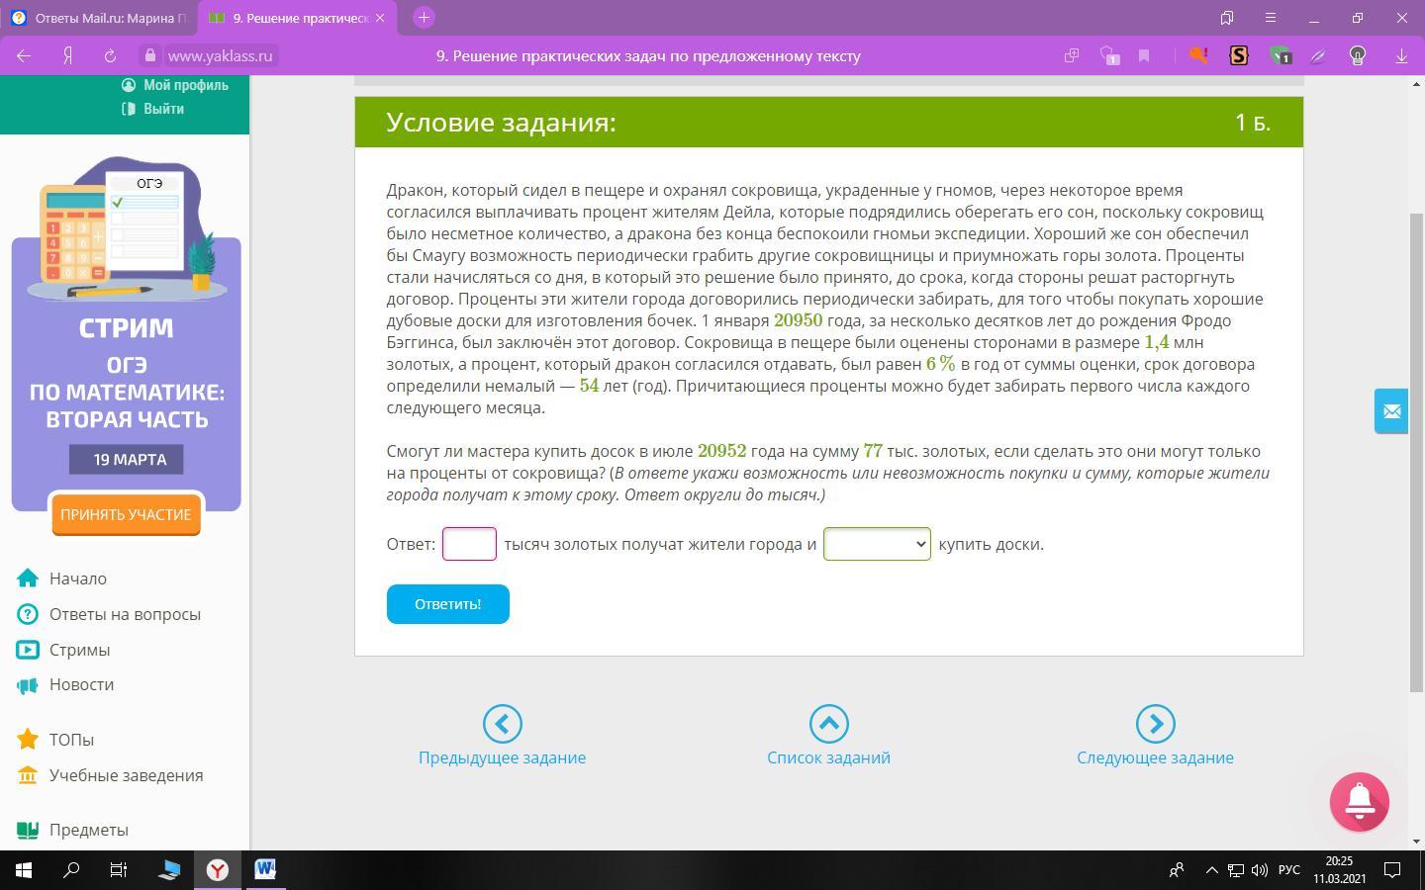Image resolution: width=1425 pixels, height=890 pixels.
Task: Open the browser hamburger menu
Action: pos(1271,18)
